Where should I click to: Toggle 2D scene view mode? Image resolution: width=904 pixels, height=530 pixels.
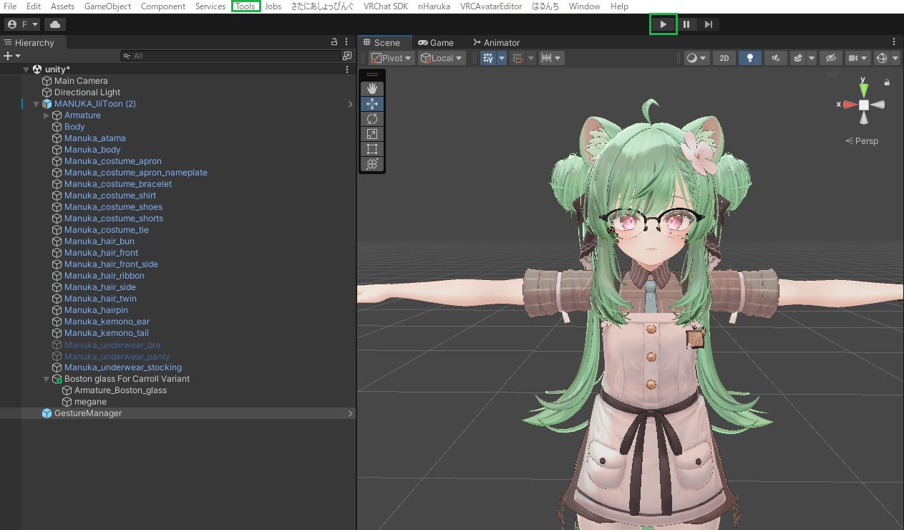coord(724,57)
